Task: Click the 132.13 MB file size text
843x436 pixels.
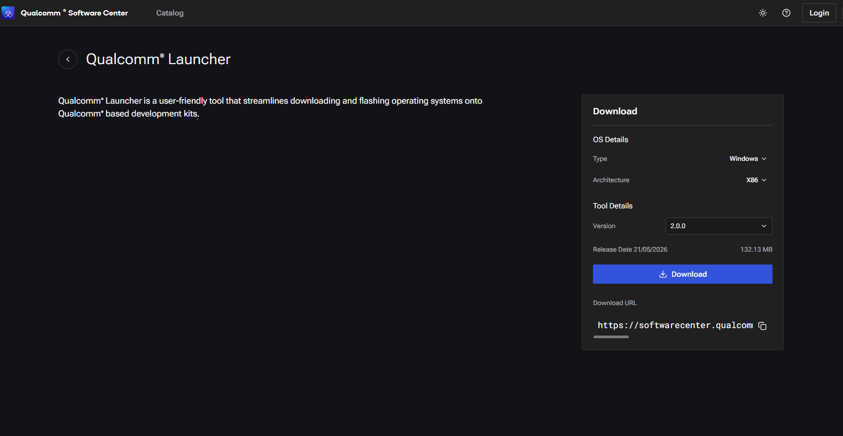Action: click(x=756, y=250)
